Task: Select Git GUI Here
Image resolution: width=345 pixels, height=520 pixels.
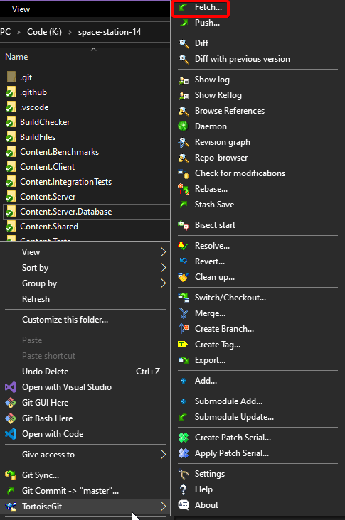Action: coord(45,403)
